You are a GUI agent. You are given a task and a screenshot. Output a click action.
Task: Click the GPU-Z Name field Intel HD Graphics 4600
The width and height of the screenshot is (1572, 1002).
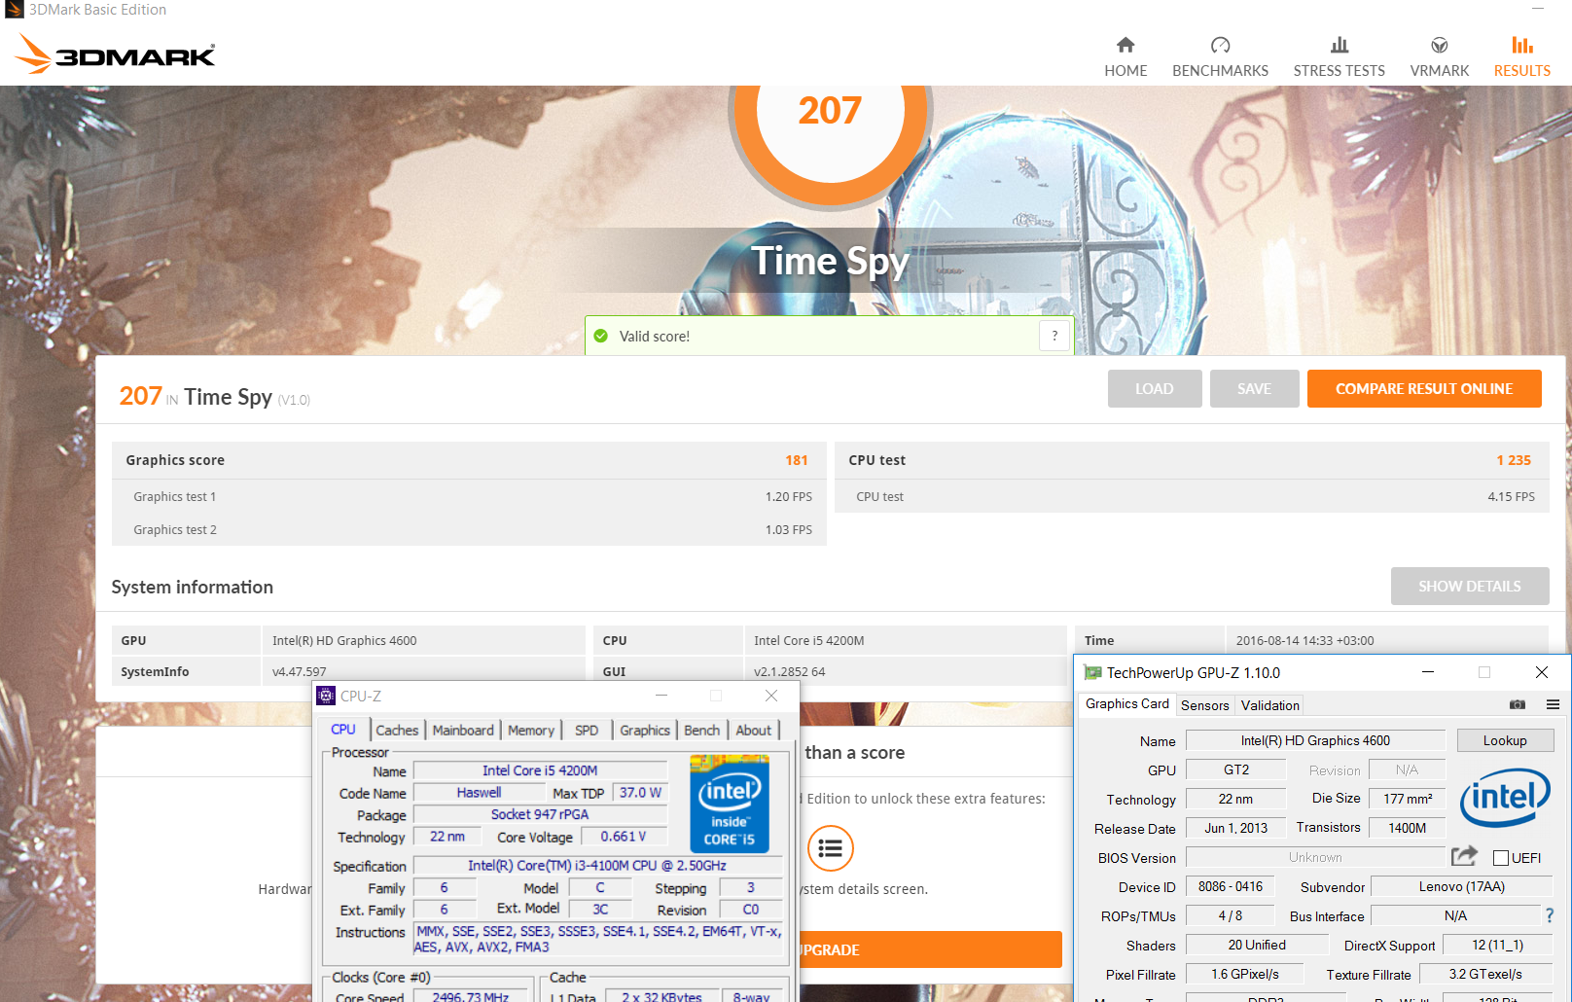[x=1315, y=740]
